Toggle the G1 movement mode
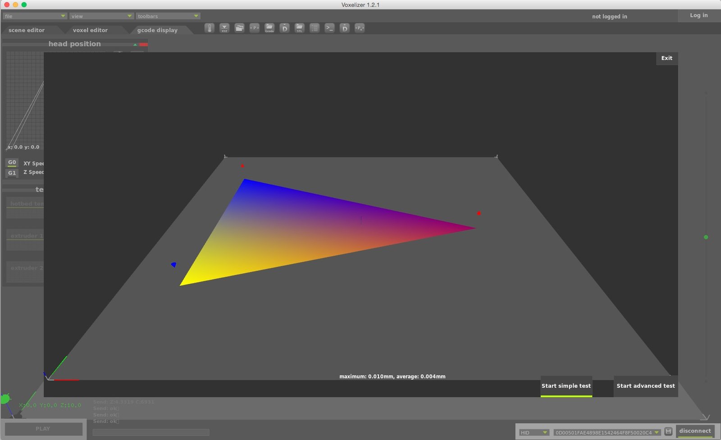721x440 pixels. point(12,173)
